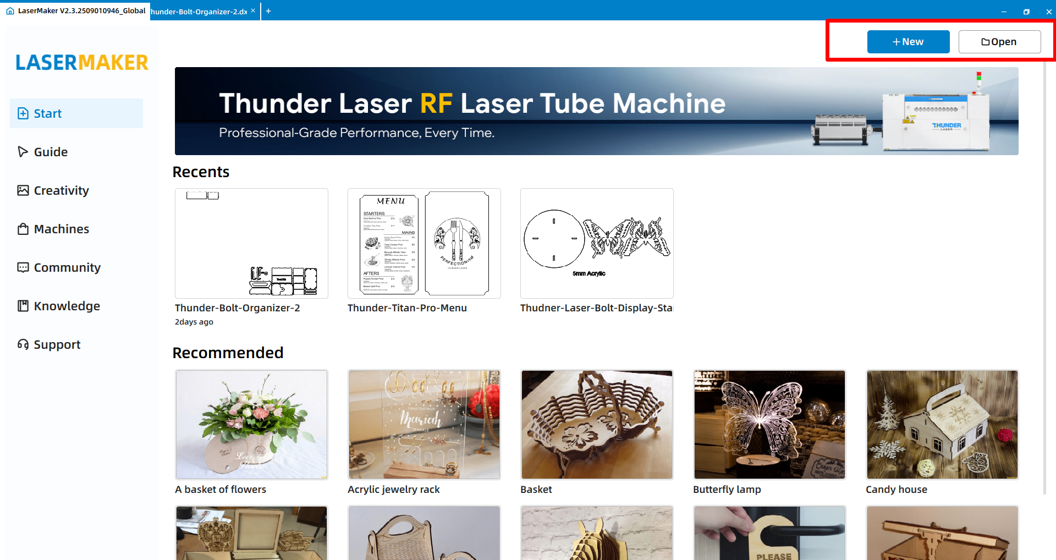Switch to the LaserMaker home tab
The height and width of the screenshot is (560, 1056).
click(x=75, y=10)
